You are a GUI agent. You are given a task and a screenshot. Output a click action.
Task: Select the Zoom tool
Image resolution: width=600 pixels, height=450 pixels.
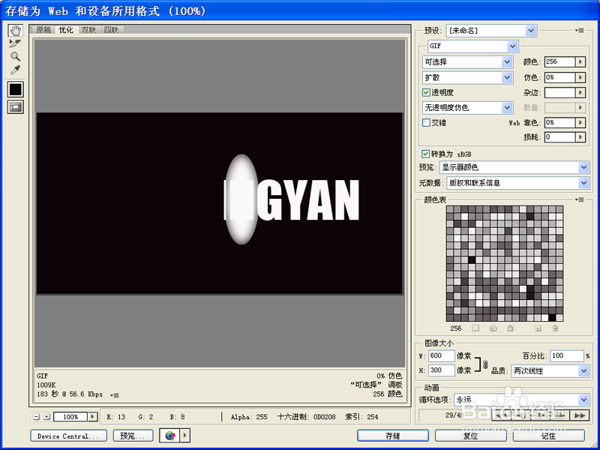14,57
